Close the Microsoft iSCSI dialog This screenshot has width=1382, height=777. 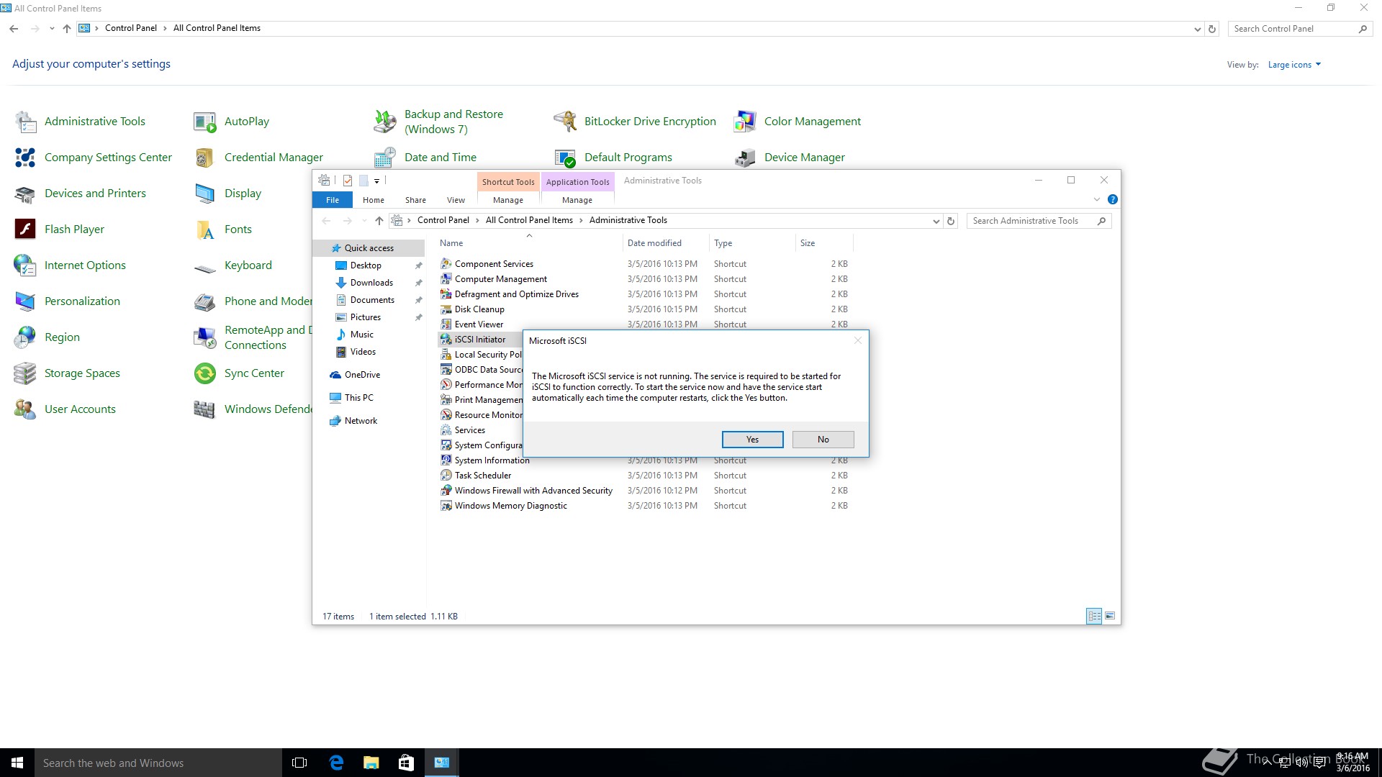tap(857, 340)
